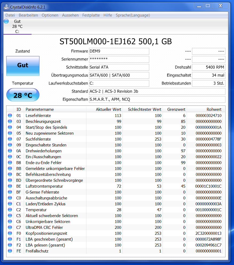This screenshot has width=234, height=265.
Task: Open the Optionen menu
Action: pos(50,15)
